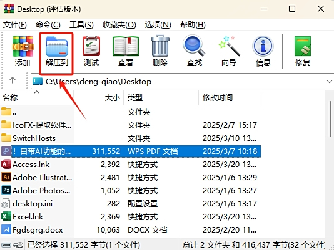Image resolution: width=334 pixels, height=250 pixels.
Task: Click the drive icon in the address bar
Action: point(38,81)
